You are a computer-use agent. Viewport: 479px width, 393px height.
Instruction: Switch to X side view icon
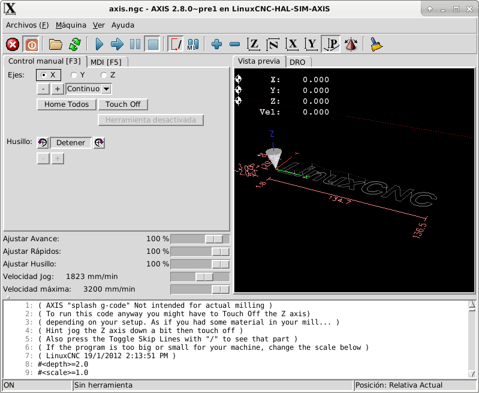[x=292, y=44]
